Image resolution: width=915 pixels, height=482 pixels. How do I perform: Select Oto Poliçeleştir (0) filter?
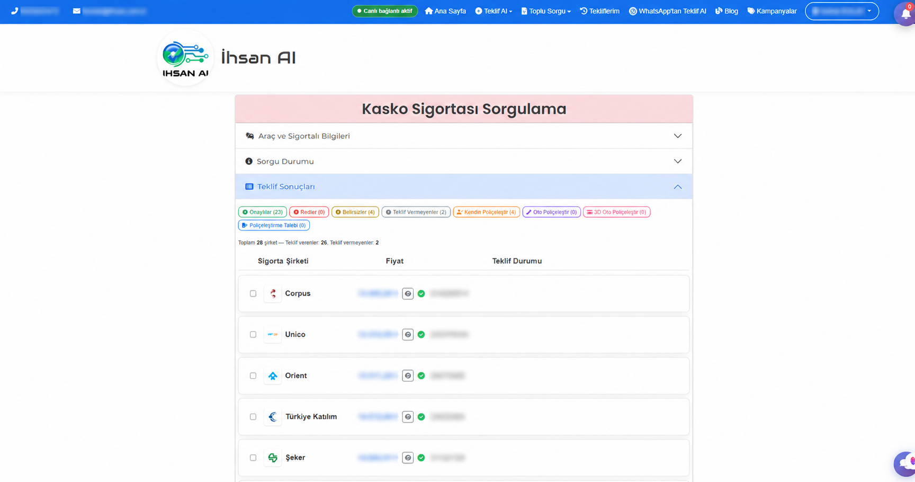(x=552, y=212)
